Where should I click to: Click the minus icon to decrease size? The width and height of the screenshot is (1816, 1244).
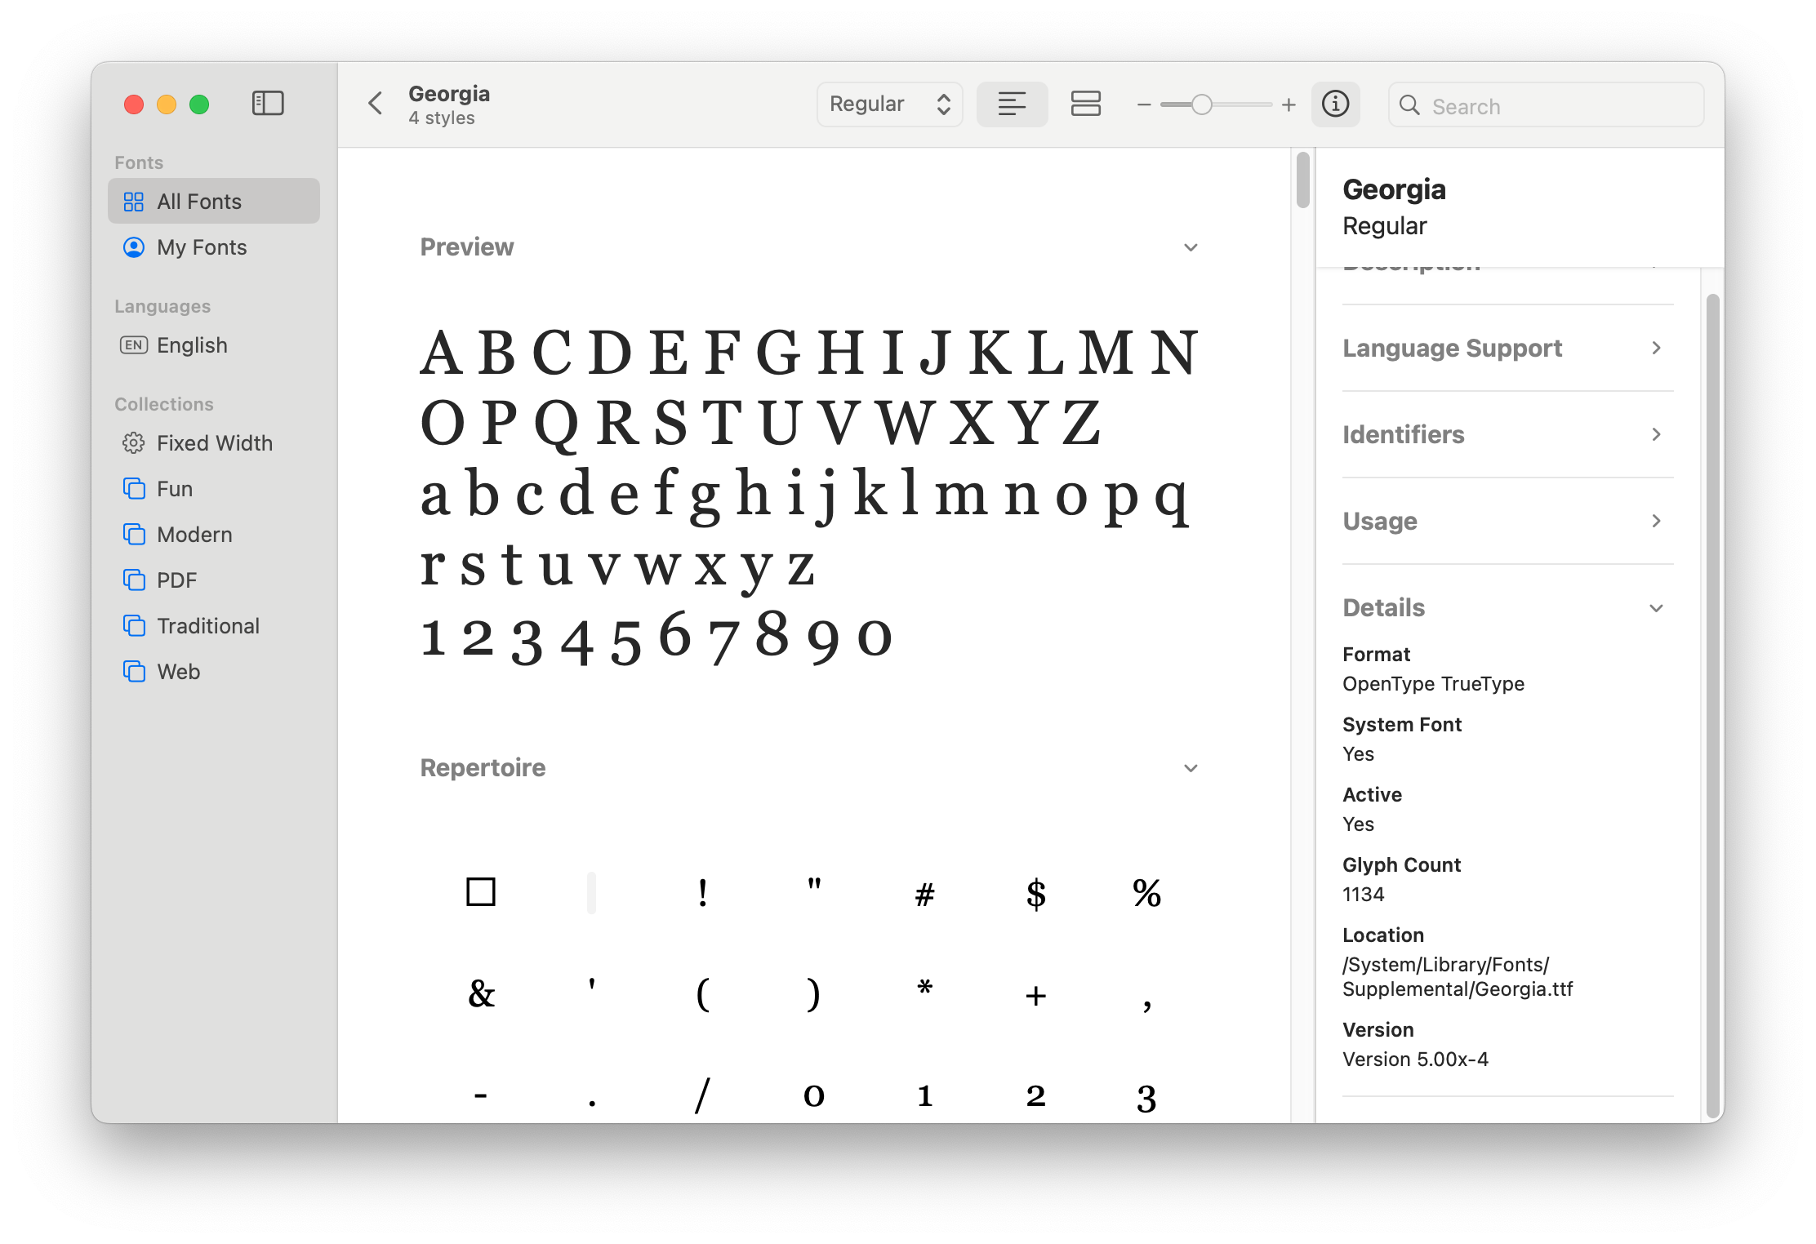click(1144, 104)
